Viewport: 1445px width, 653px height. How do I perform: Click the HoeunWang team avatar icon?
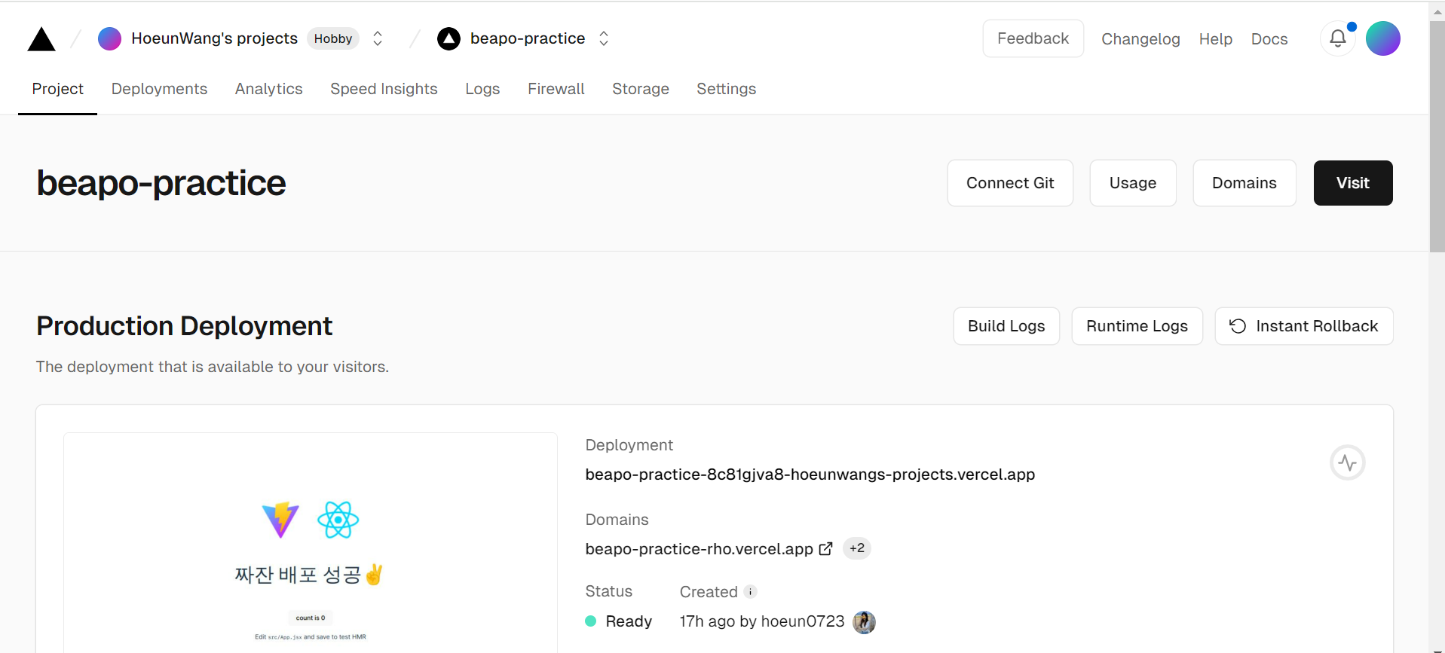(x=109, y=38)
